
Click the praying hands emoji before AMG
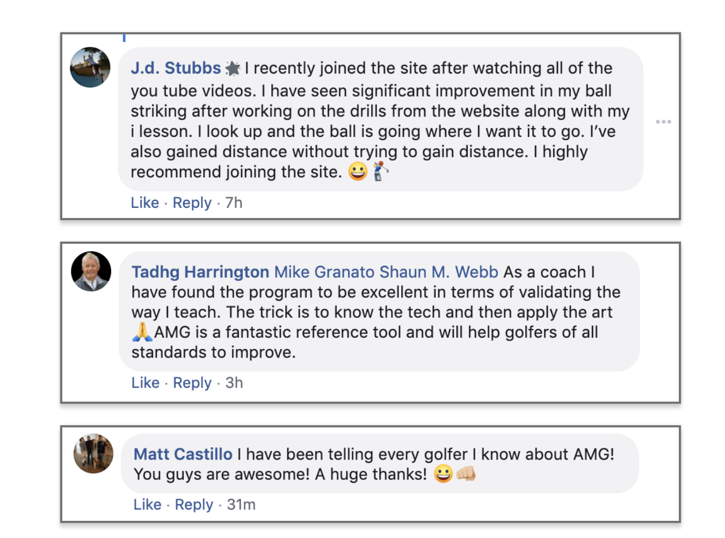(142, 332)
